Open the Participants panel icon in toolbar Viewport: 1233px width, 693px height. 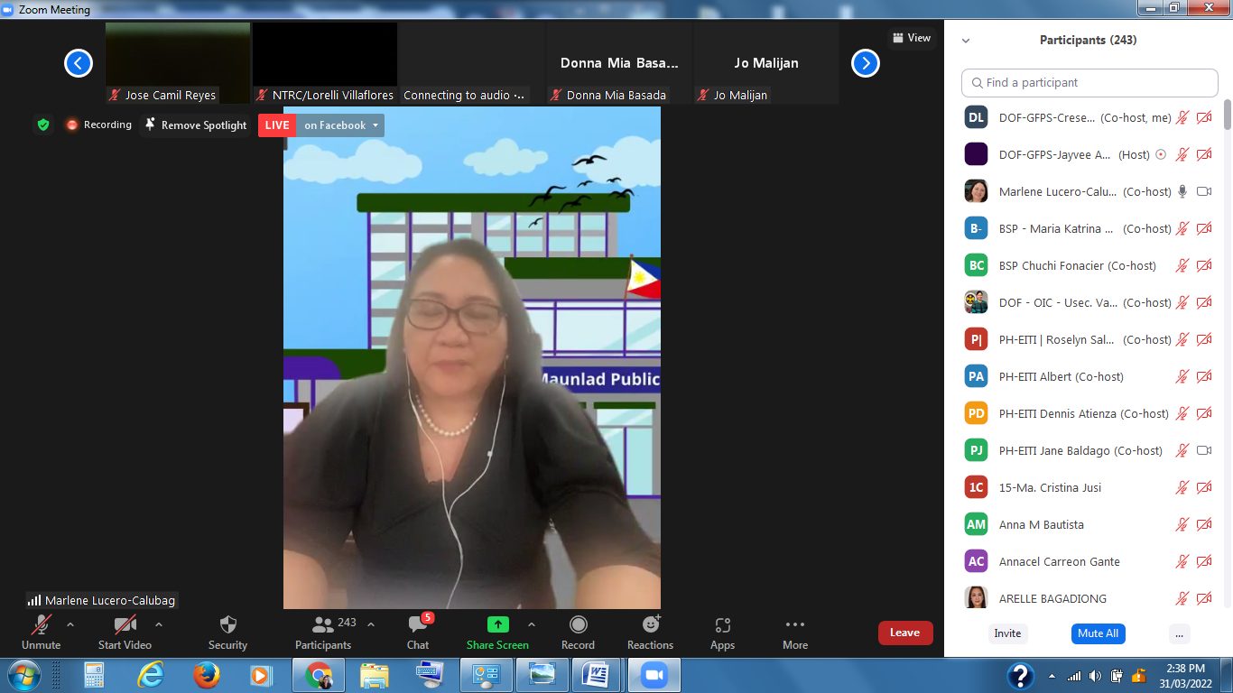(322, 624)
